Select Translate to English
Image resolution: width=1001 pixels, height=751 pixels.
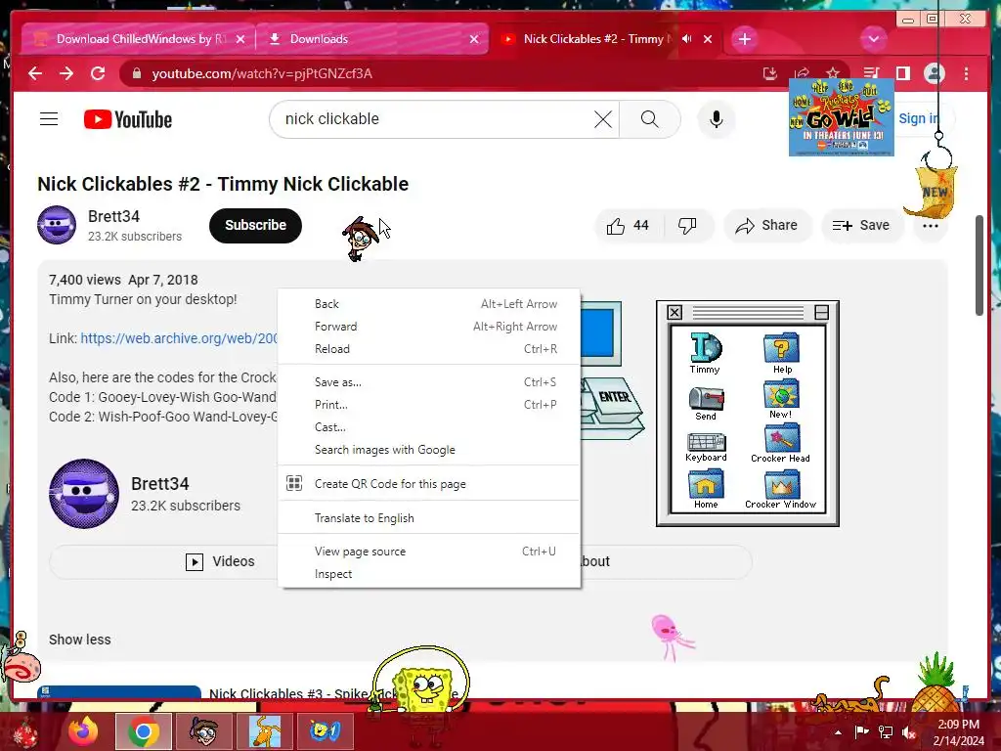coord(428,518)
